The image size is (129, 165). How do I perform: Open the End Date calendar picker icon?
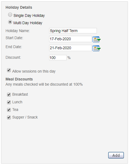click(x=97, y=48)
